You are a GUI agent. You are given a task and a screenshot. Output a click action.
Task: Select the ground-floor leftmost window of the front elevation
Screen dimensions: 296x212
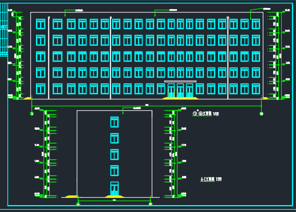pyautogui.click(x=41, y=89)
